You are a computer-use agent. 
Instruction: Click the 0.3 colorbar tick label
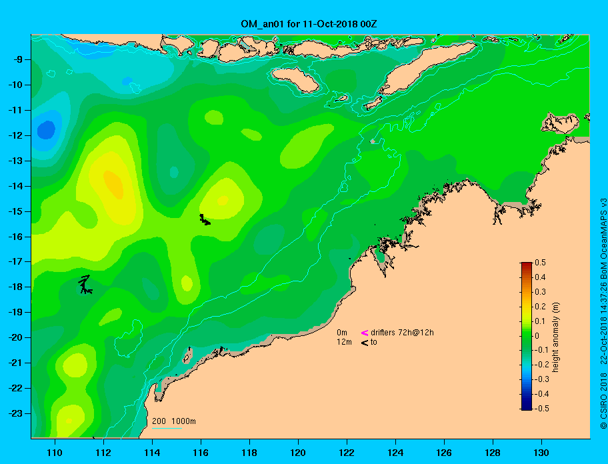[540, 292]
